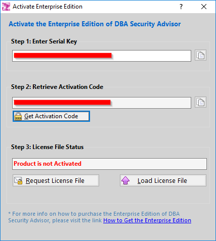The height and width of the screenshot is (241, 216).
Task: Click the purple upload arrow icon
Action: (x=125, y=180)
